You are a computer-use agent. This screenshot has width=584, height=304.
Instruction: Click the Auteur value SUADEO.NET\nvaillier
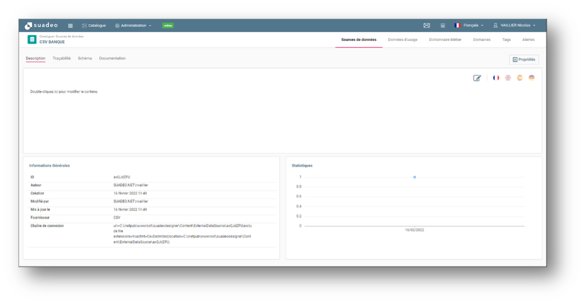pyautogui.click(x=131, y=185)
